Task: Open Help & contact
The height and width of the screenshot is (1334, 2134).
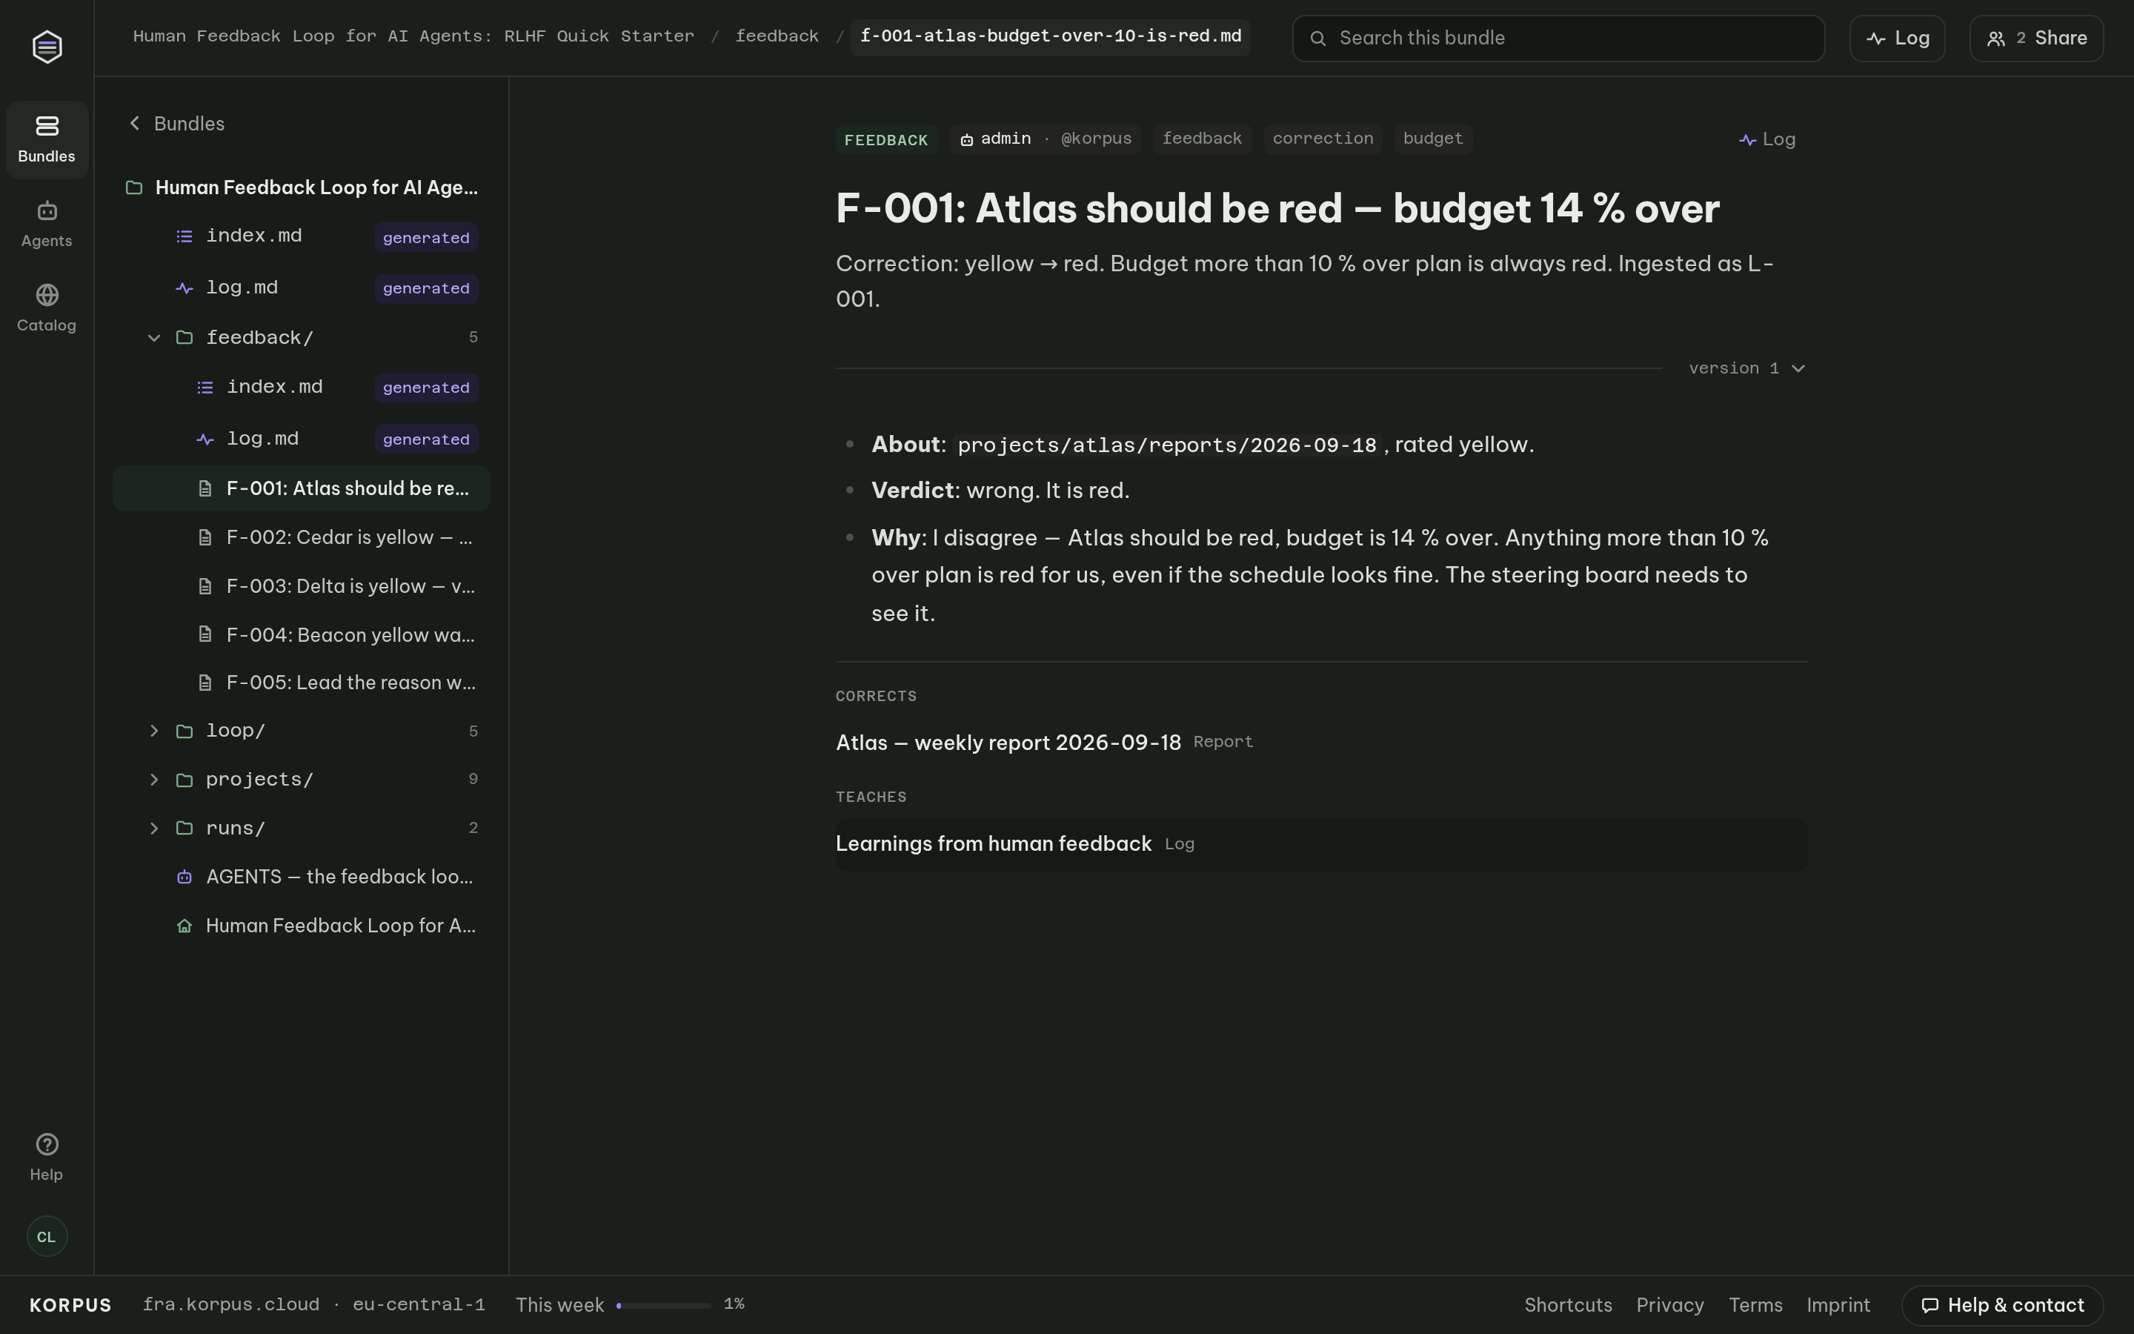Action: coord(2001,1305)
